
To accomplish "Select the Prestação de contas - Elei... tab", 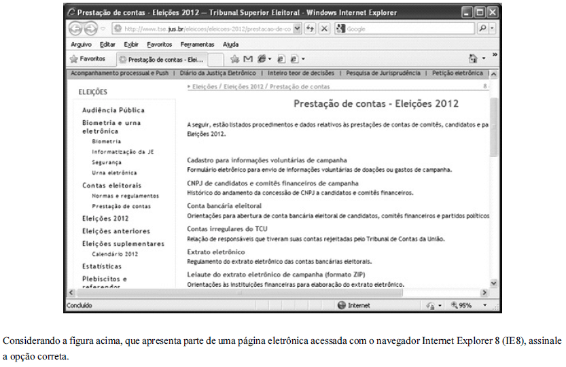I will (x=162, y=60).
